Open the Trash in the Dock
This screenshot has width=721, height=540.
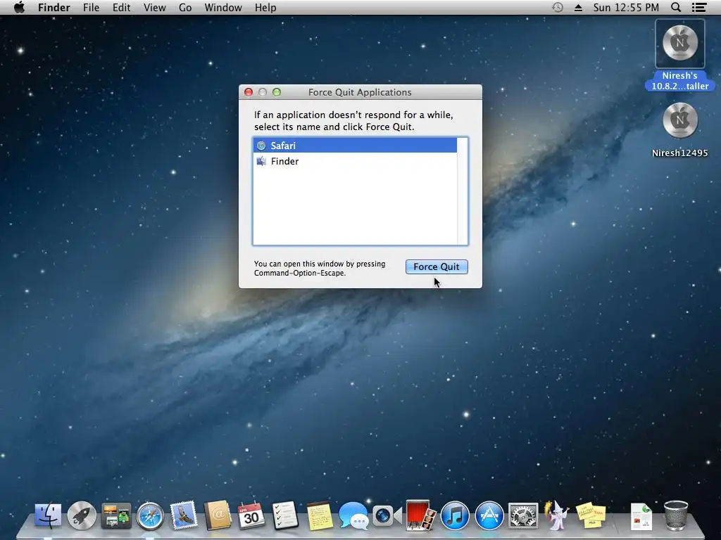coord(676,515)
